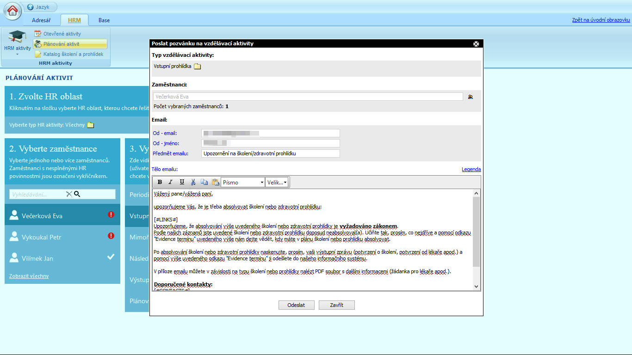Click the Zavřít button
Image resolution: width=632 pixels, height=355 pixels.
point(336,305)
